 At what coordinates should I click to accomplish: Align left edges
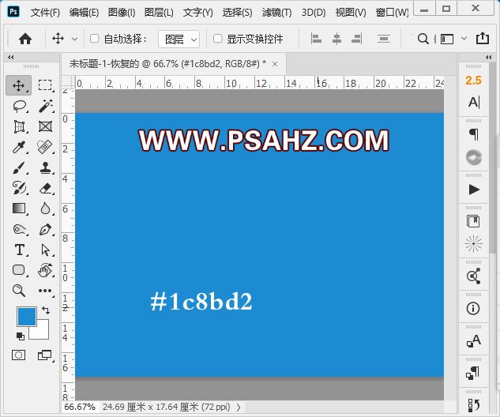click(316, 39)
